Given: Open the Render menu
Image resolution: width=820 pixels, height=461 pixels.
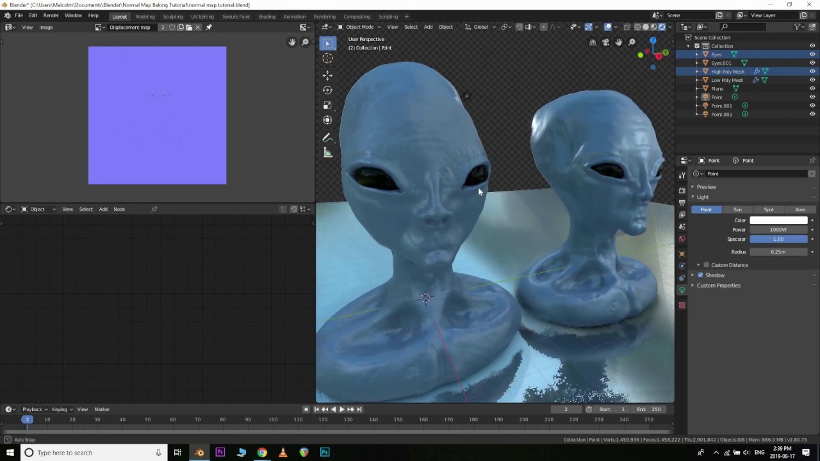Looking at the screenshot, I should click(x=51, y=15).
